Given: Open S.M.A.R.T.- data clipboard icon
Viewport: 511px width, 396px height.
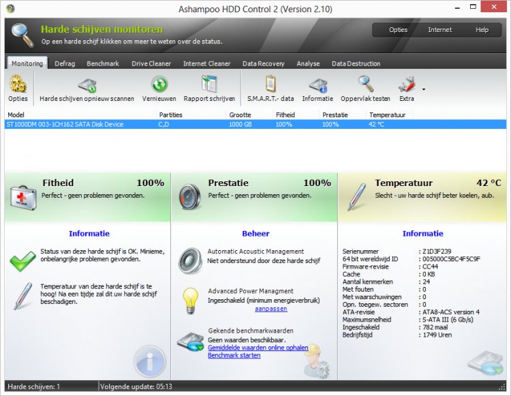Looking at the screenshot, I should pos(270,85).
